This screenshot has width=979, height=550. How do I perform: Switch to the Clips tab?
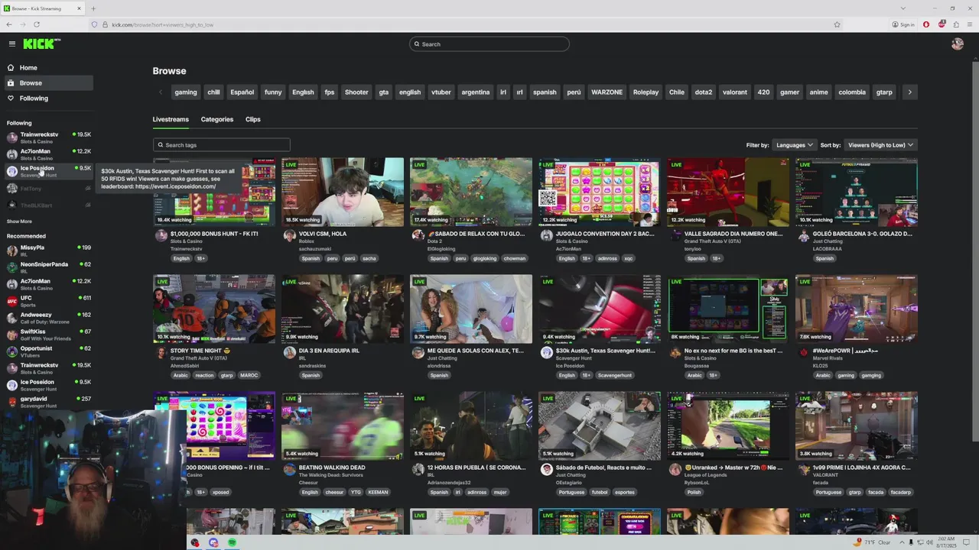[253, 119]
